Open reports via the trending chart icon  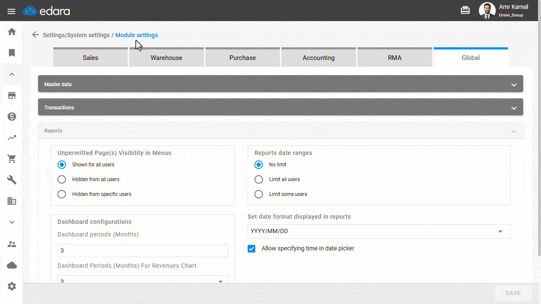pos(11,138)
